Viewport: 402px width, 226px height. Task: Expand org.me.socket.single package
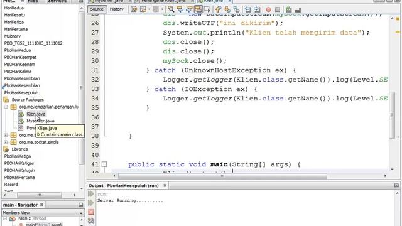tap(6, 142)
